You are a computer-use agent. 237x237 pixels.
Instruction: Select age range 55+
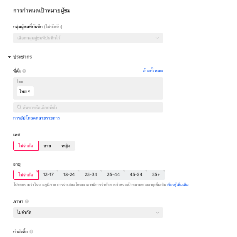coord(156,175)
